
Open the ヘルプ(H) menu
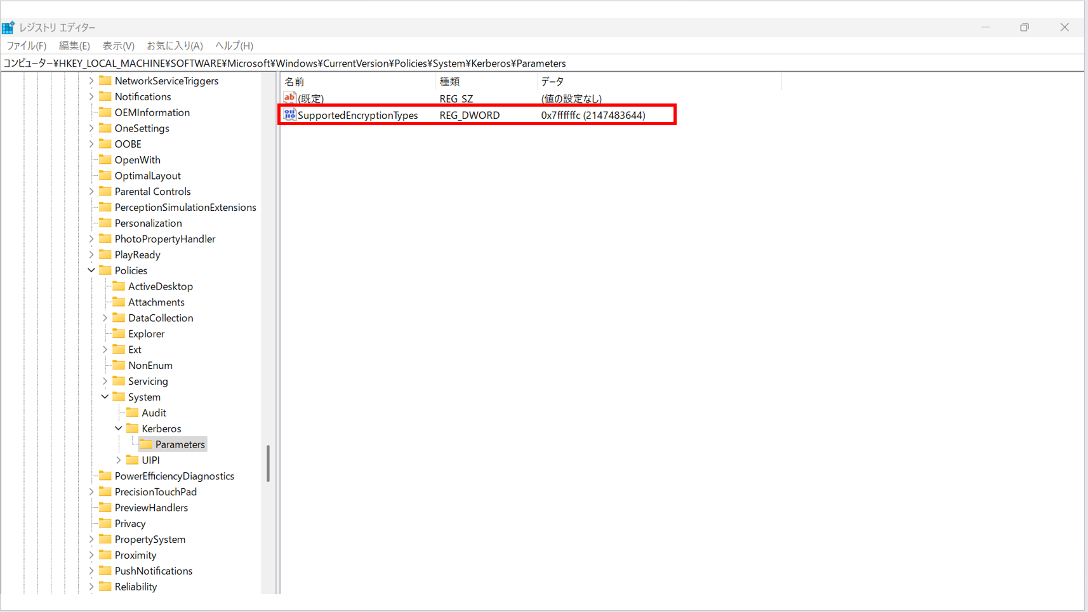point(234,46)
